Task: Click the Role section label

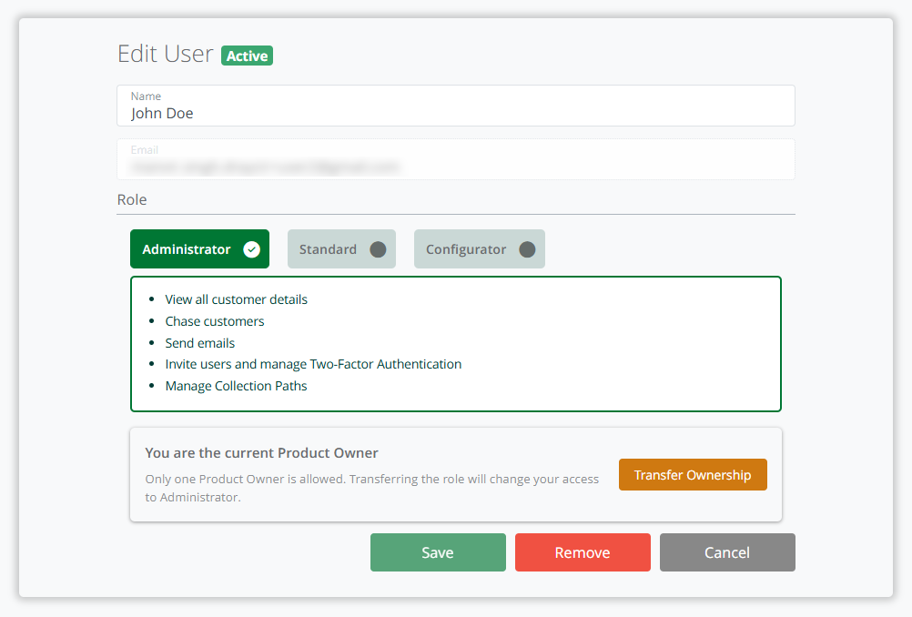Action: tap(132, 199)
